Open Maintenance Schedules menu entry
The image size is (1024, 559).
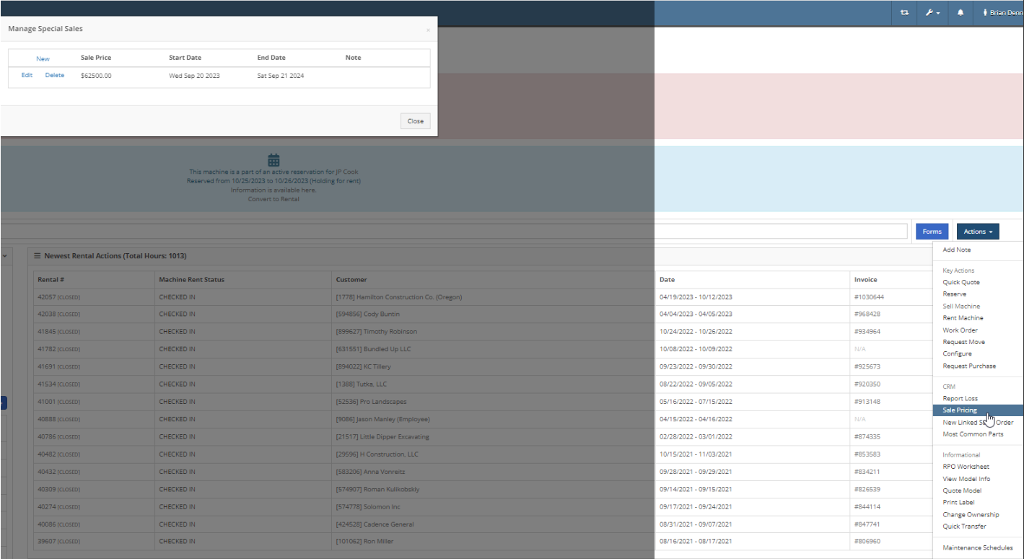[x=977, y=547]
